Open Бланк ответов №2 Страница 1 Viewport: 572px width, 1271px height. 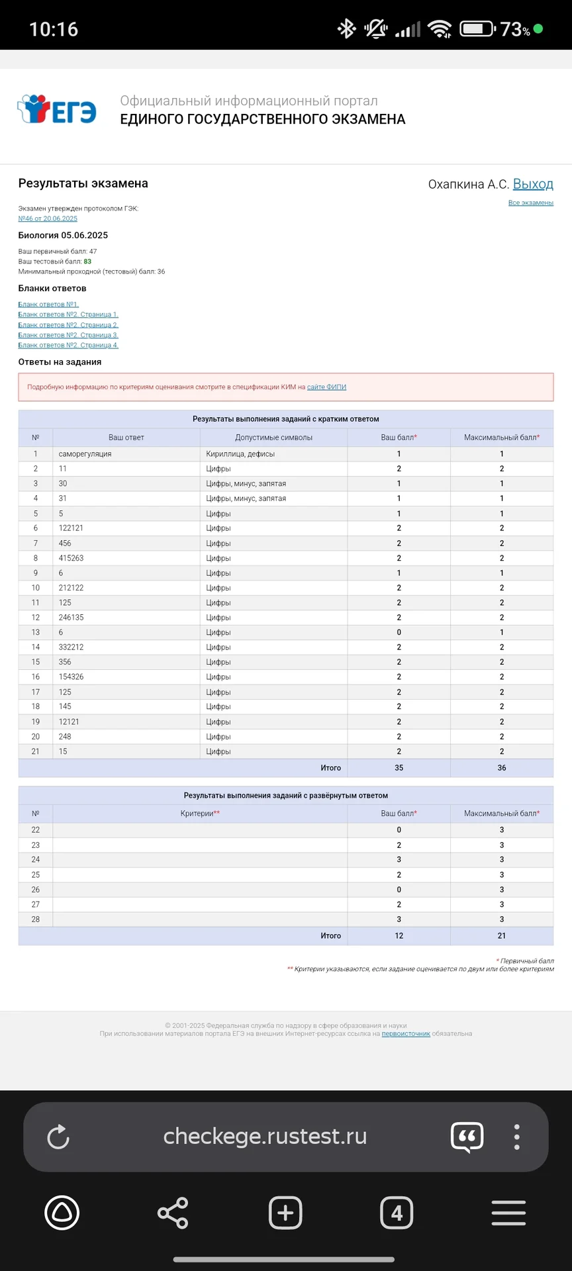point(68,314)
